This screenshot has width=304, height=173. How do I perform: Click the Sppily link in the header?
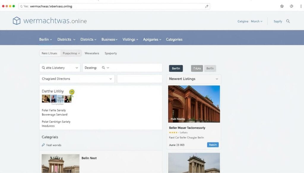(x=278, y=21)
